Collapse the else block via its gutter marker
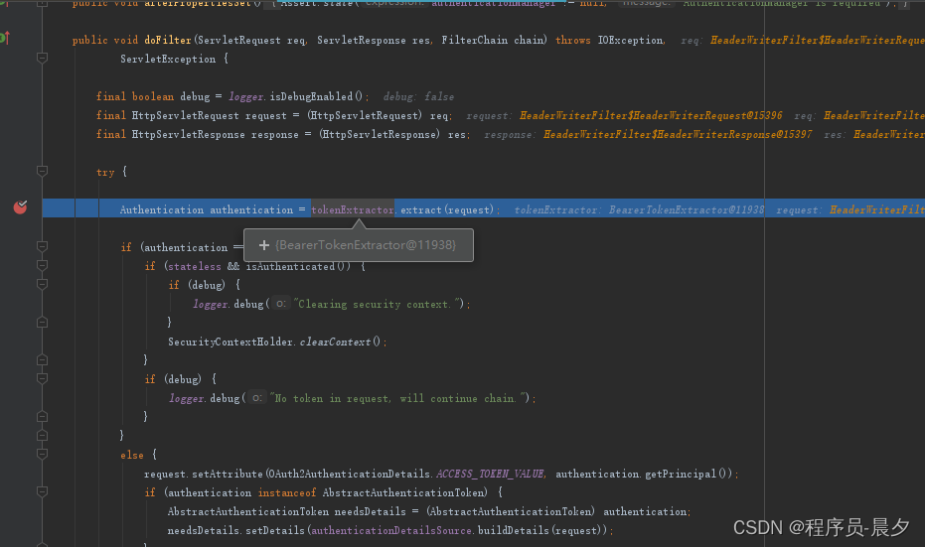Viewport: 925px width, 547px height. [x=42, y=454]
